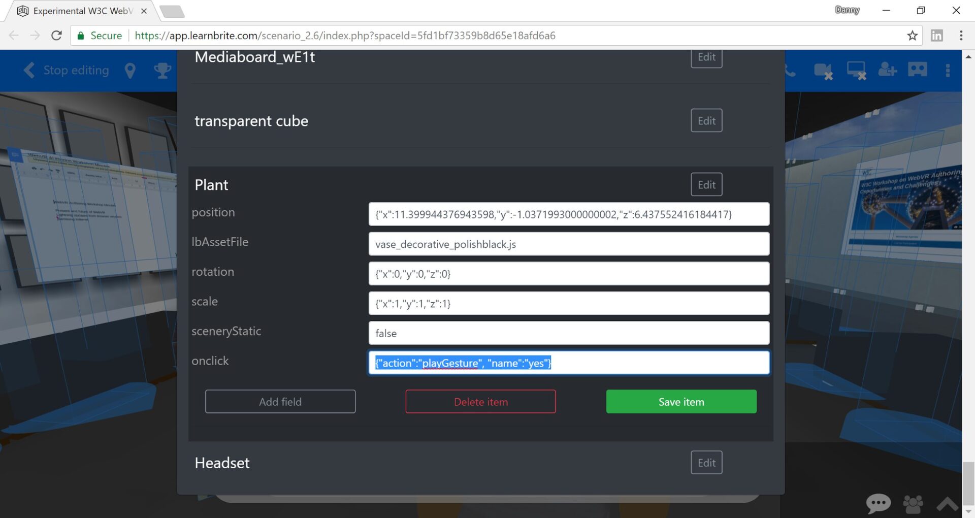Click the Delete item button
Viewport: 975px width, 518px height.
[480, 402]
